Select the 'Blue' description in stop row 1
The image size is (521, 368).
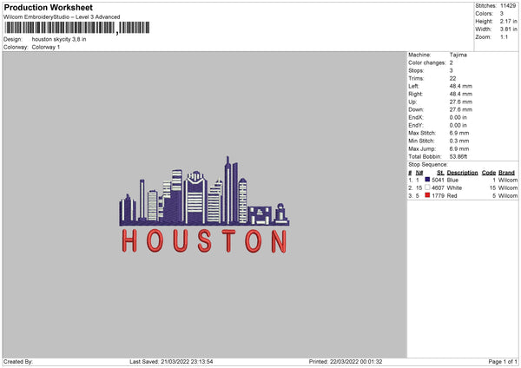[x=452, y=180]
